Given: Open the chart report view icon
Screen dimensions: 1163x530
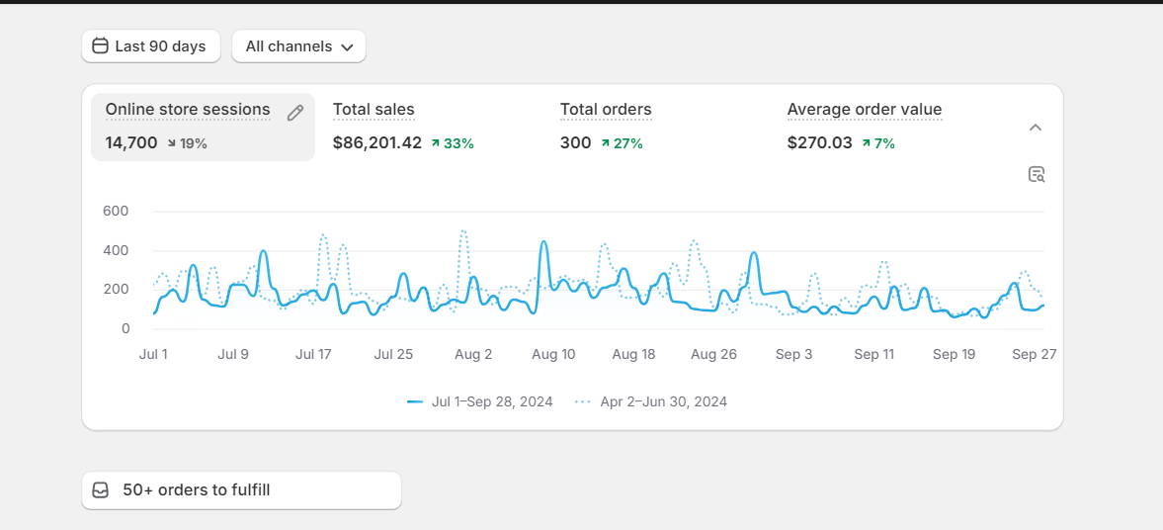Looking at the screenshot, I should pos(1036,175).
